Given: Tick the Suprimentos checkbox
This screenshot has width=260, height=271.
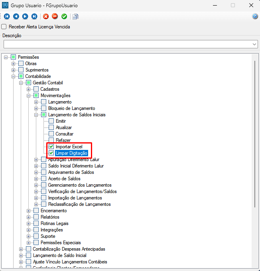Looking at the screenshot, I should coord(21,70).
